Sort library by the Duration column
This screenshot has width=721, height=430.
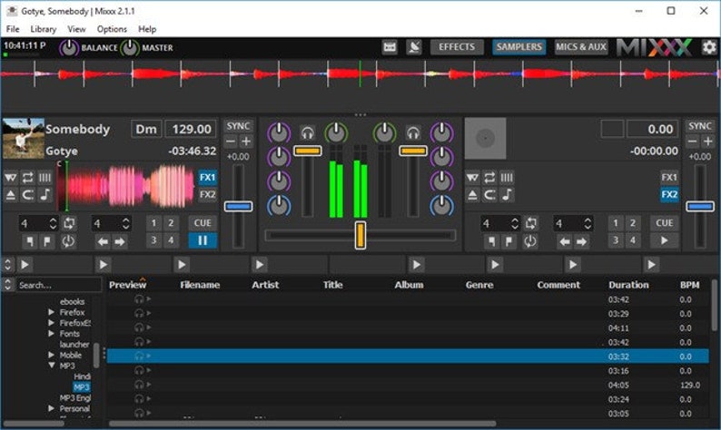628,285
